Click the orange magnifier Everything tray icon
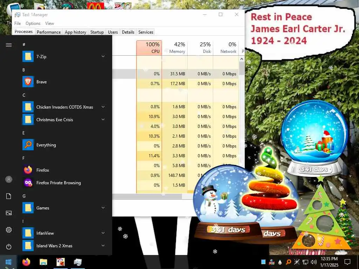The width and height of the screenshot is (359, 269). point(289,262)
